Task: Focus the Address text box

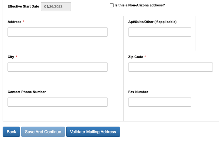Action: [58, 32]
